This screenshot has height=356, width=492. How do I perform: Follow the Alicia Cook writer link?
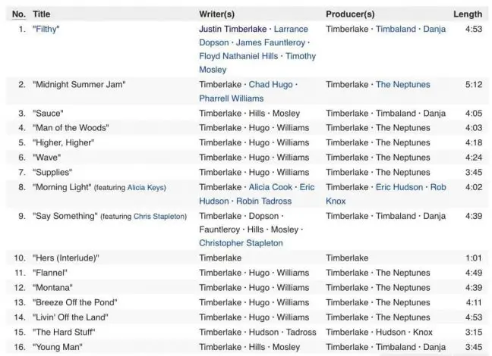coord(270,187)
